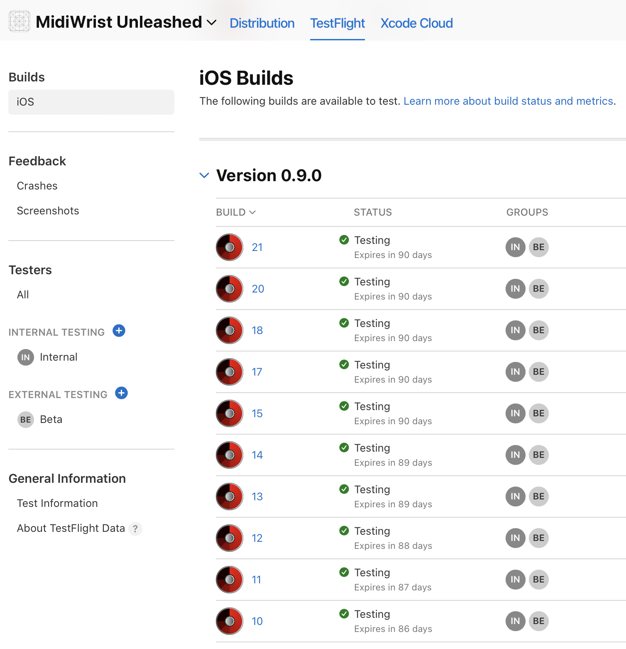Toggle BUILD column sort order
The height and width of the screenshot is (649, 626).
coord(236,212)
